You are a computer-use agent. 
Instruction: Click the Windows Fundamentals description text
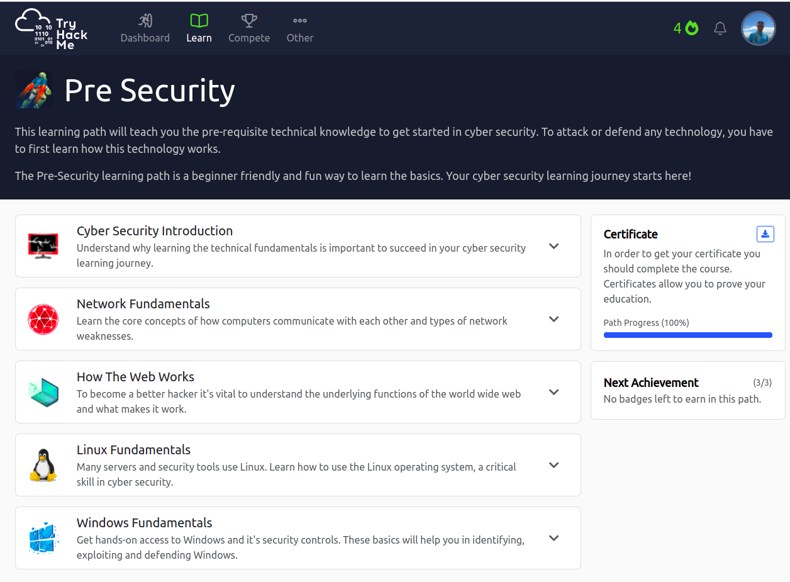click(301, 547)
